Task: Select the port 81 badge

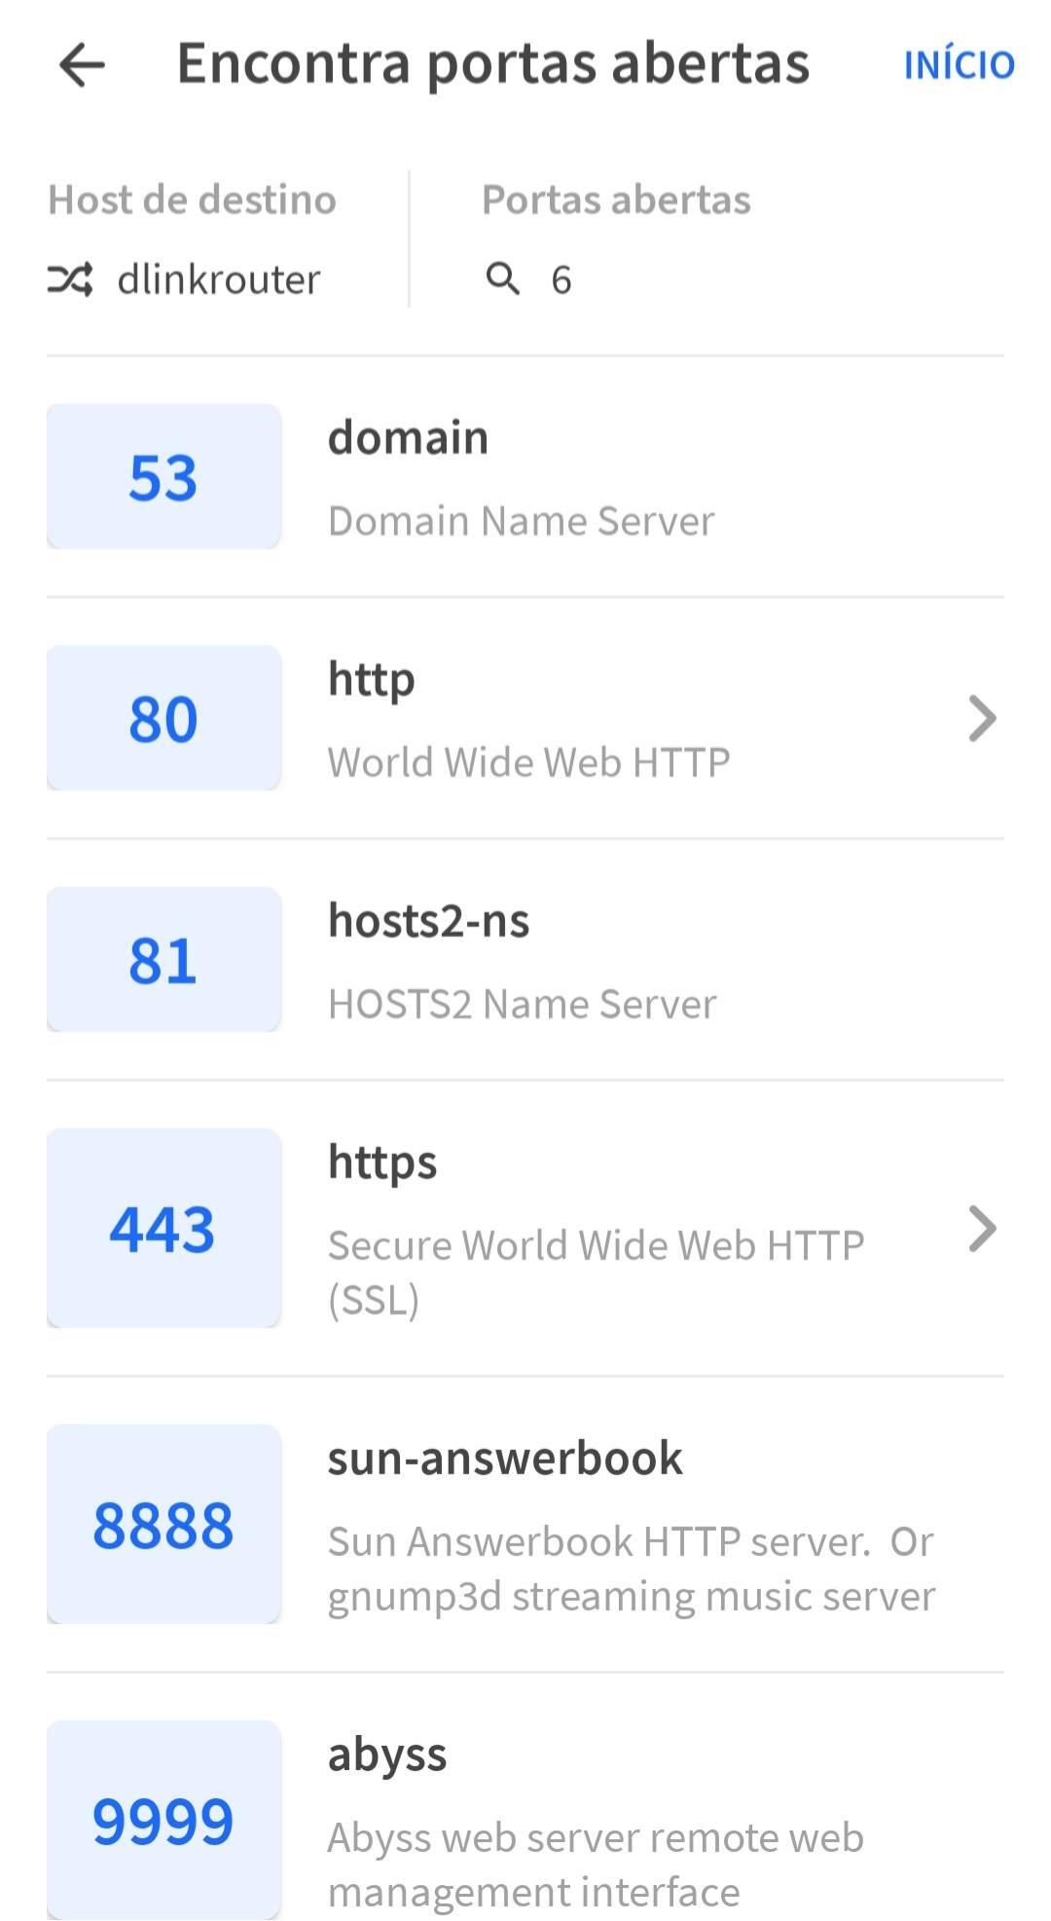Action: coord(163,959)
